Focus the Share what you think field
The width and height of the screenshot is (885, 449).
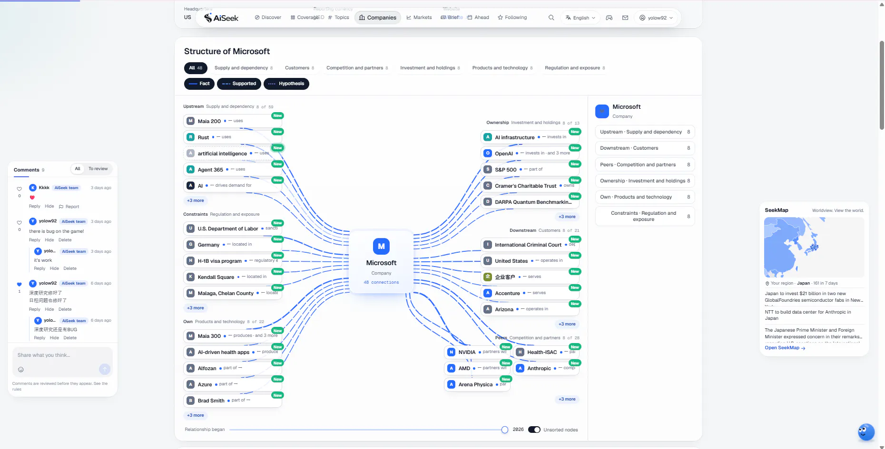tap(62, 355)
